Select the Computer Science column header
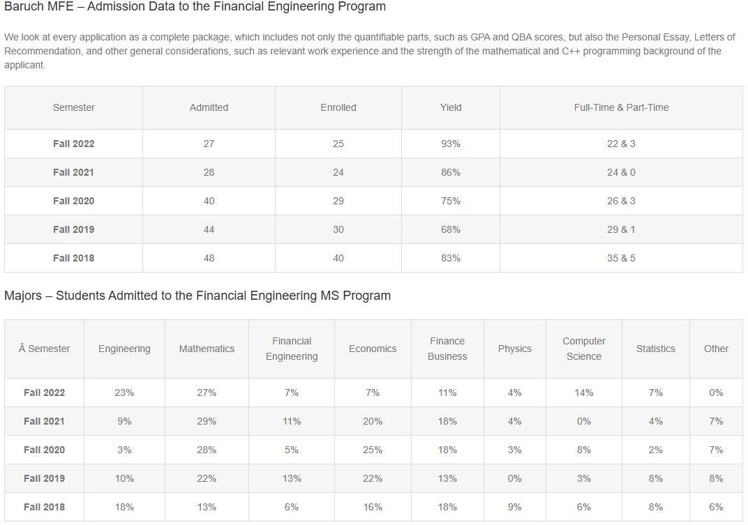 tap(584, 349)
